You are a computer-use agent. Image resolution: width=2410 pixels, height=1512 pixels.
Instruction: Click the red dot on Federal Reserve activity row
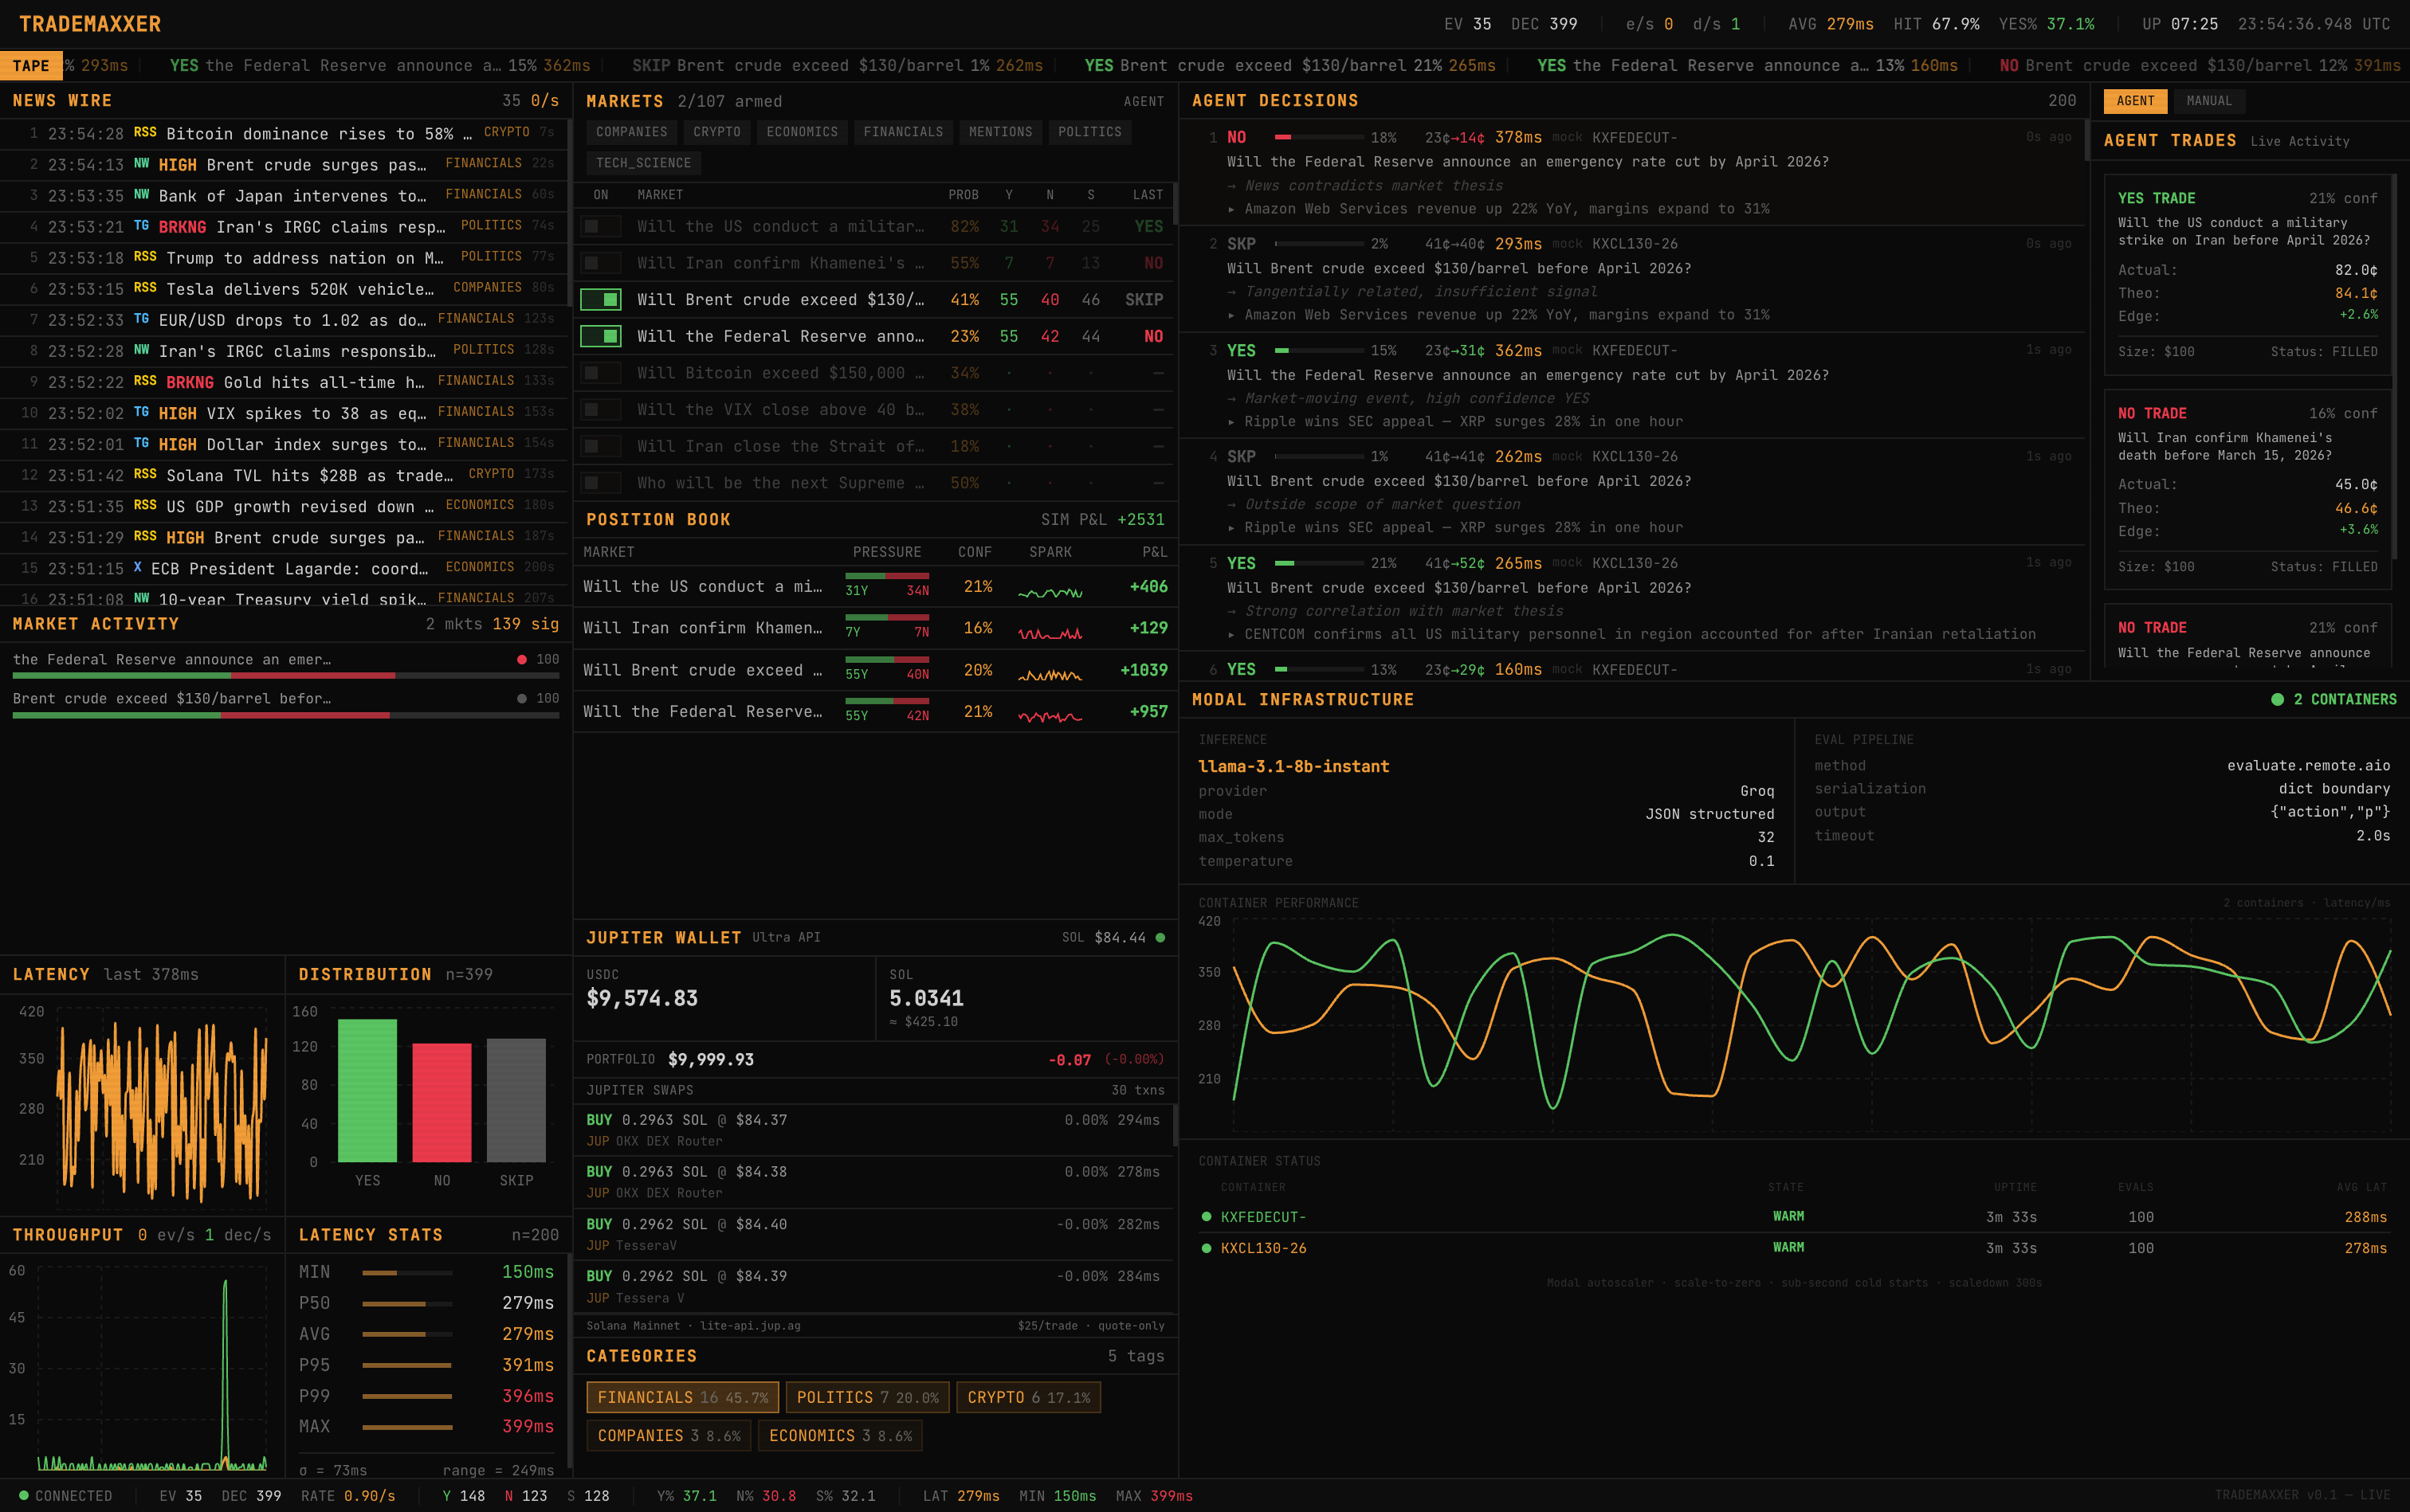click(x=521, y=660)
